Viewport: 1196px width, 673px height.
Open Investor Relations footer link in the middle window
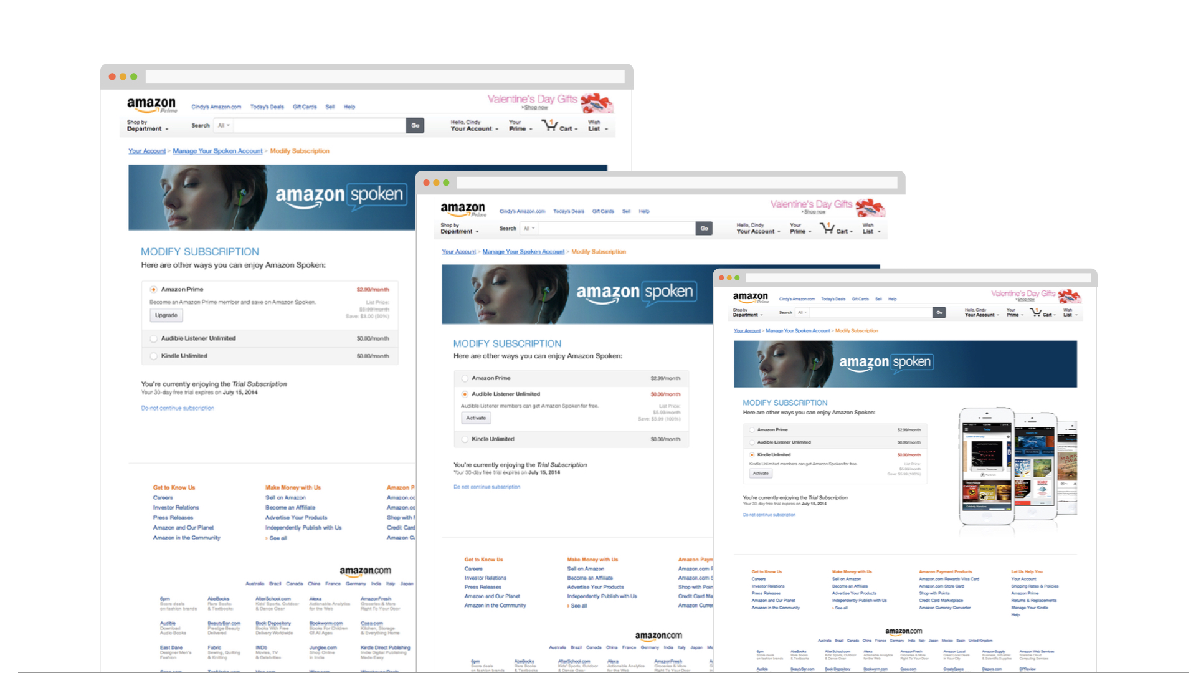click(x=485, y=578)
